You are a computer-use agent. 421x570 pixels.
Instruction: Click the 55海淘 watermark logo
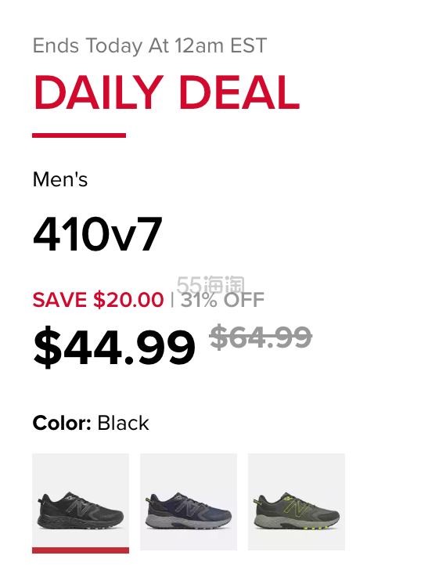(x=210, y=284)
